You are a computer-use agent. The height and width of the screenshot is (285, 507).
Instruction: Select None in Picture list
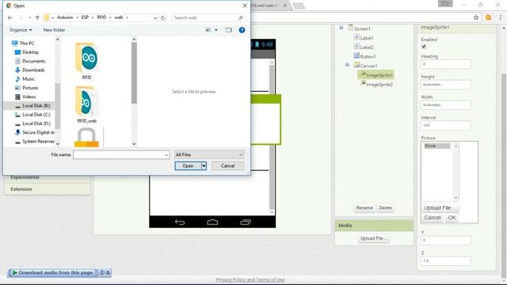coord(436,146)
